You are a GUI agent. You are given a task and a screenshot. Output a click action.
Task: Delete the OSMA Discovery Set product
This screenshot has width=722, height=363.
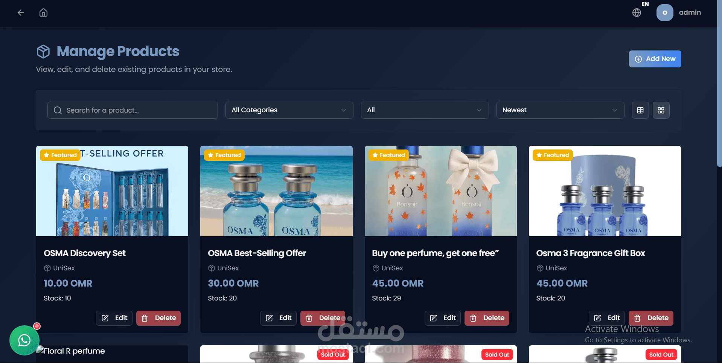point(158,318)
